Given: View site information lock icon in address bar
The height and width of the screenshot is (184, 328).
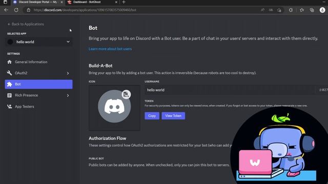Looking at the screenshot, I should coord(29,10).
